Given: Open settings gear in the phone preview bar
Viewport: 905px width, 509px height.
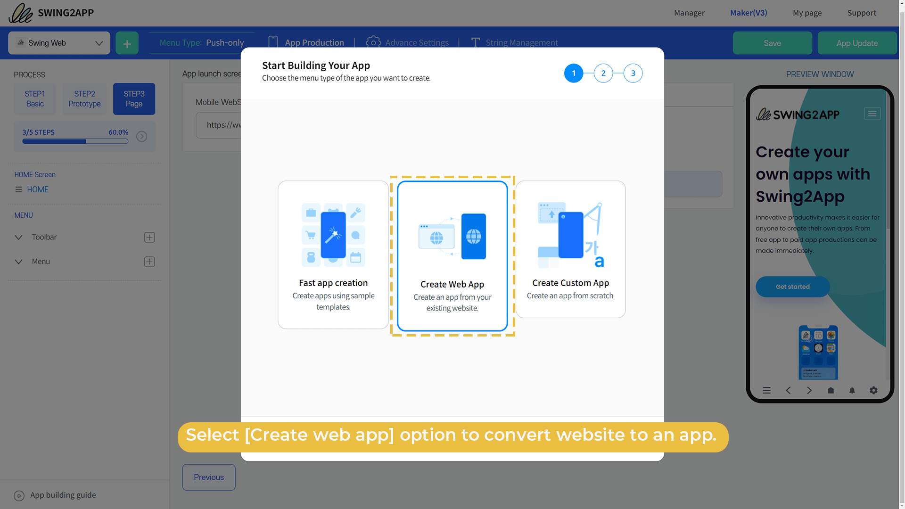Looking at the screenshot, I should pos(873,390).
